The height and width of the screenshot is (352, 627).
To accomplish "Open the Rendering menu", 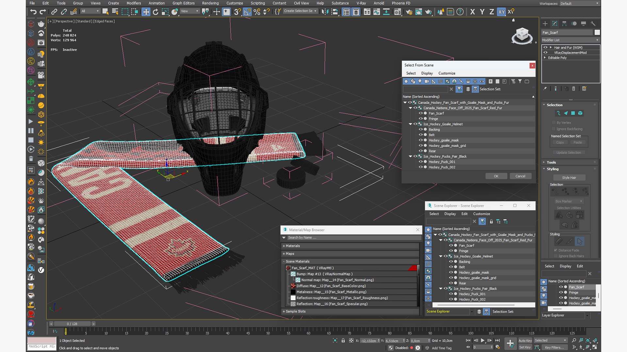I will point(210,3).
